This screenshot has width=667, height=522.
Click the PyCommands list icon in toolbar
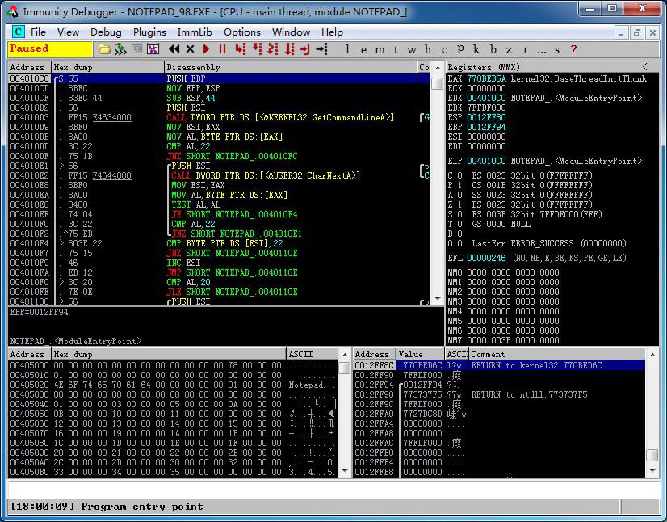pyautogui.click(x=136, y=49)
